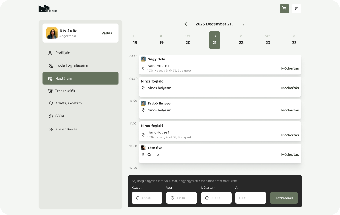Click the Kis Júlia name
The width and height of the screenshot is (340, 215).
(x=68, y=31)
